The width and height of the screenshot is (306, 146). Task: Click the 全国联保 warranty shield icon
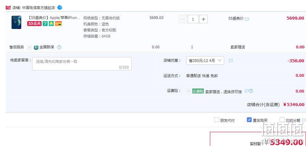(x=36, y=47)
